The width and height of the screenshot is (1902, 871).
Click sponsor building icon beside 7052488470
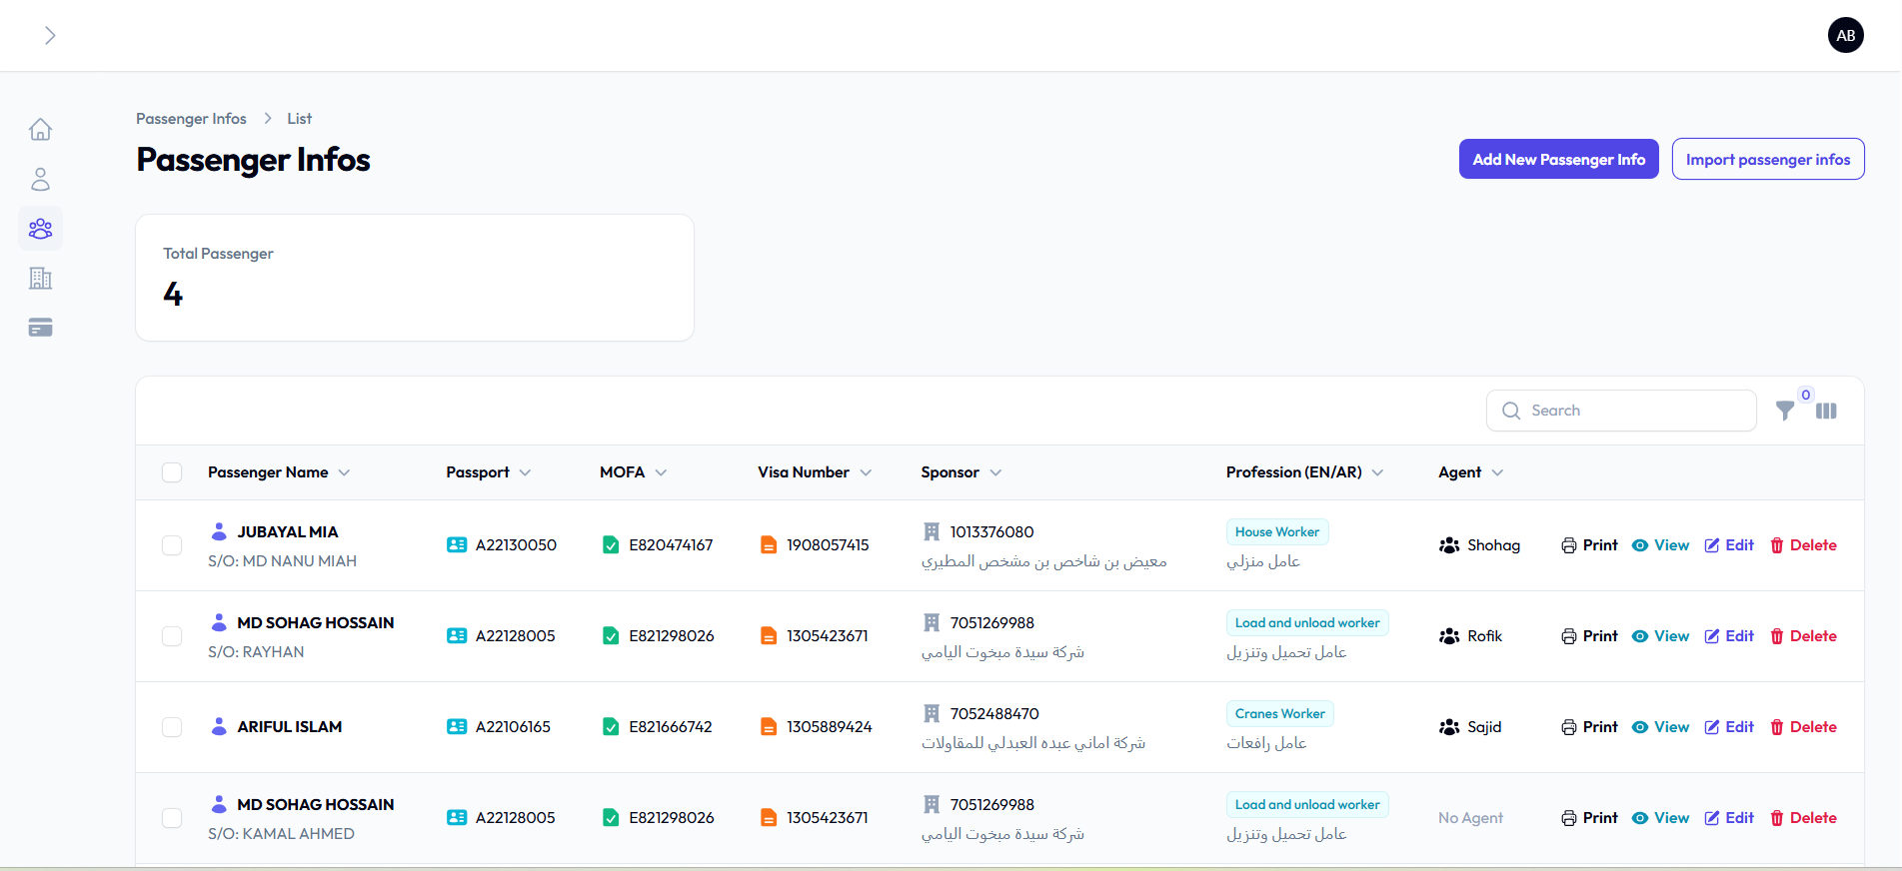(932, 713)
